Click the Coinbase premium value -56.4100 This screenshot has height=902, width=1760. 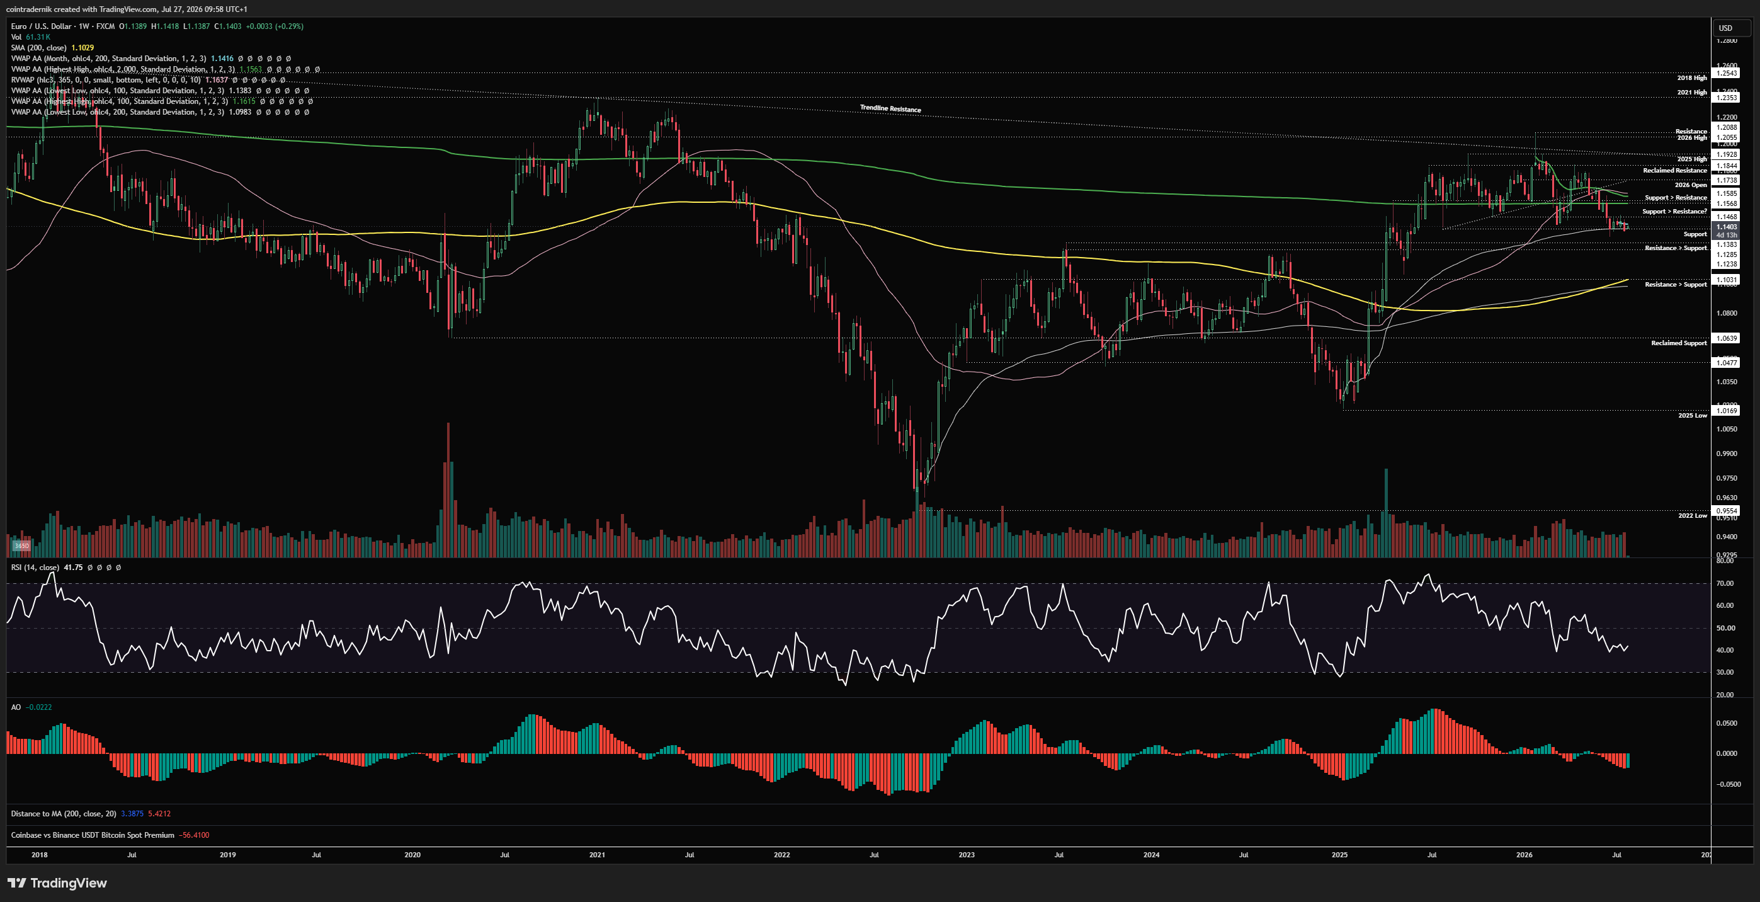[194, 835]
